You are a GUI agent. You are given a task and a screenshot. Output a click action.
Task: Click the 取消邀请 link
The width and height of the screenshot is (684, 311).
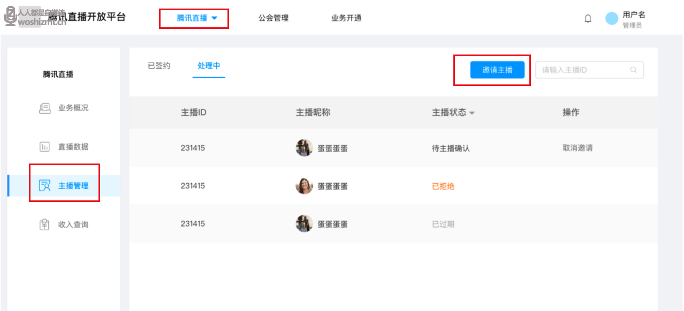(x=577, y=148)
